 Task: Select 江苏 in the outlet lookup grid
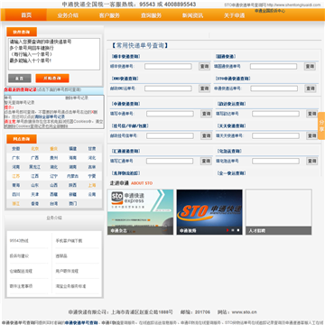pyautogui.click(x=16, y=176)
